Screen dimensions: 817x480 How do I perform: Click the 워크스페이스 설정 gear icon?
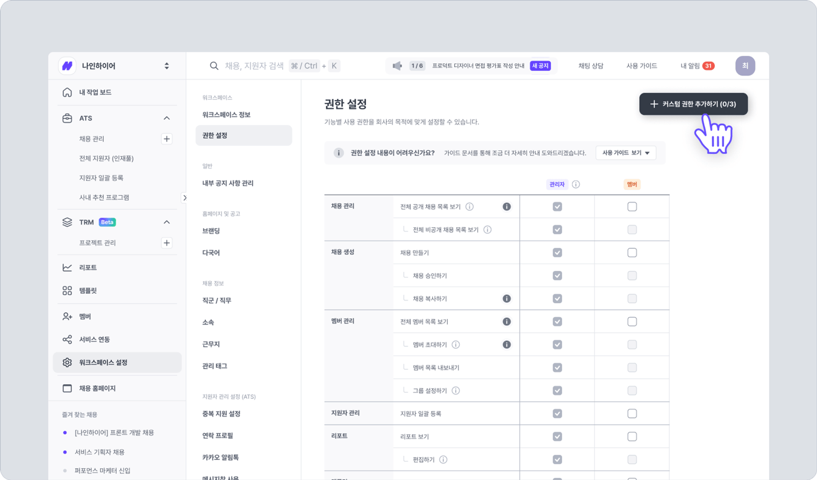pyautogui.click(x=67, y=362)
